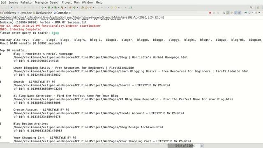
Task: Click the Open Console icon
Action: tap(256, 13)
